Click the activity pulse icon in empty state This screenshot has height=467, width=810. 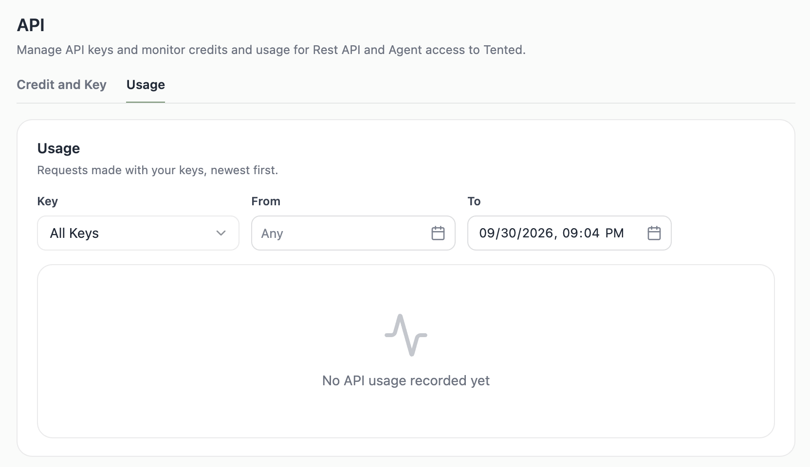[406, 335]
